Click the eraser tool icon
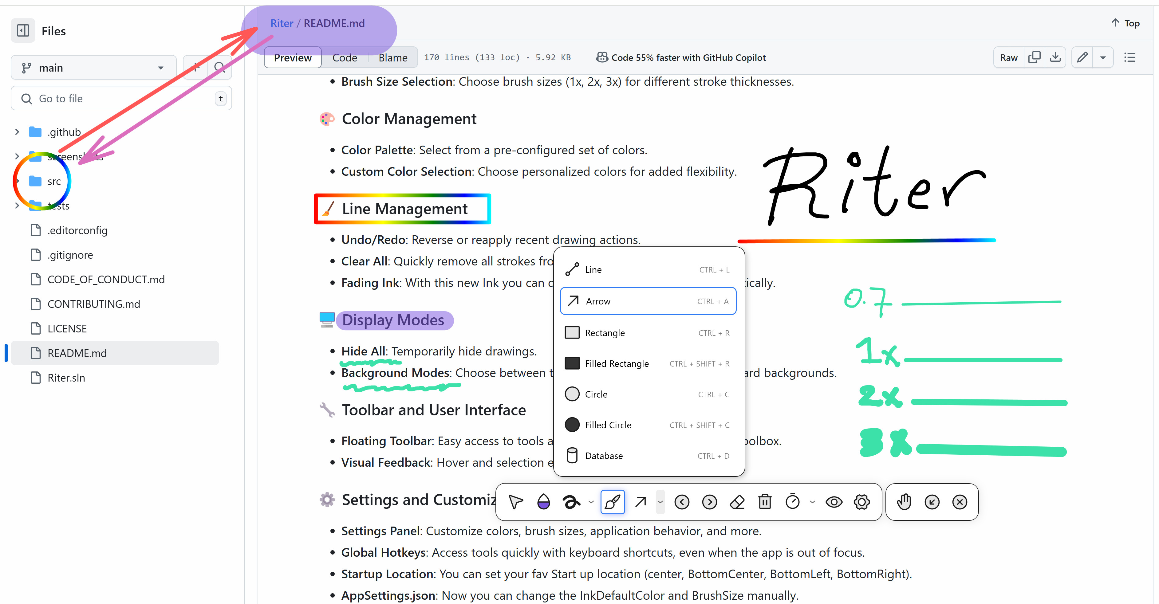This screenshot has width=1159, height=604. tap(737, 502)
